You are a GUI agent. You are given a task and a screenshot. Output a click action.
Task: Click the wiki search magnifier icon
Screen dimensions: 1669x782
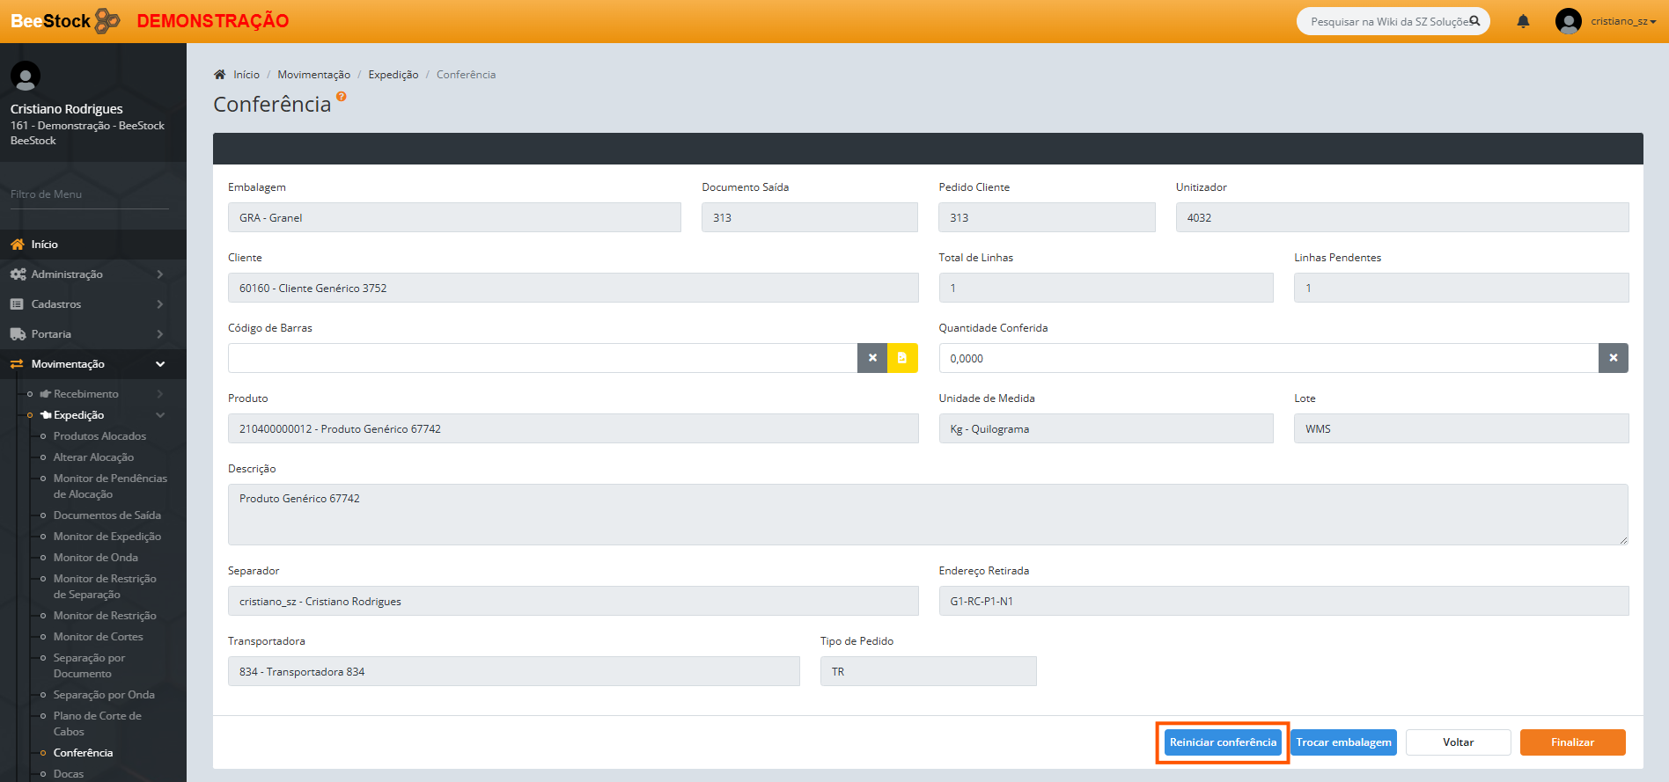(x=1474, y=21)
